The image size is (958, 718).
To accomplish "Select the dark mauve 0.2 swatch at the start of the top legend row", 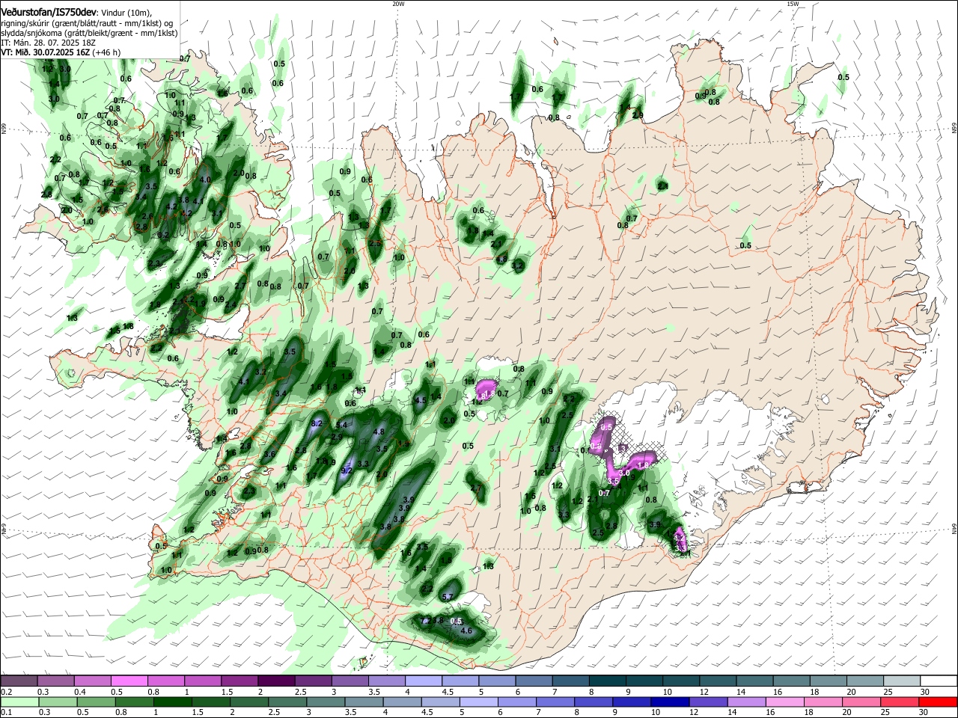I will [19, 681].
